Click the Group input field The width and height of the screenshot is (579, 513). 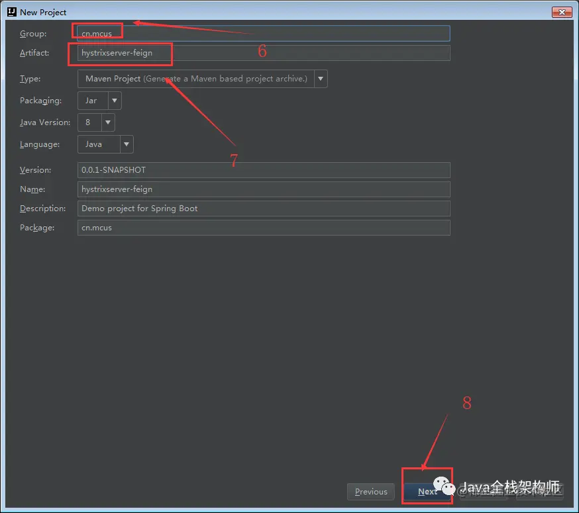click(264, 34)
